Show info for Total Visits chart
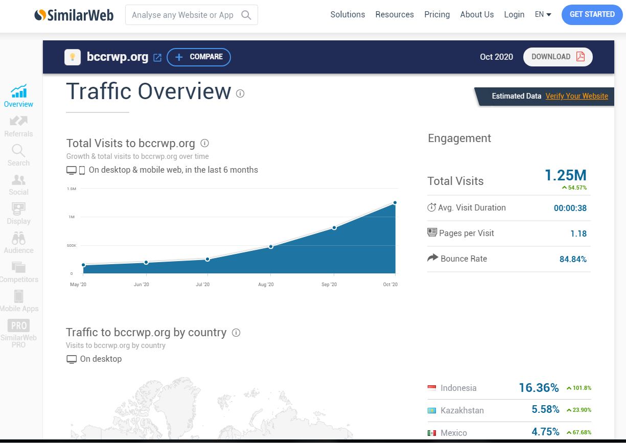The width and height of the screenshot is (626, 443). pos(205,143)
